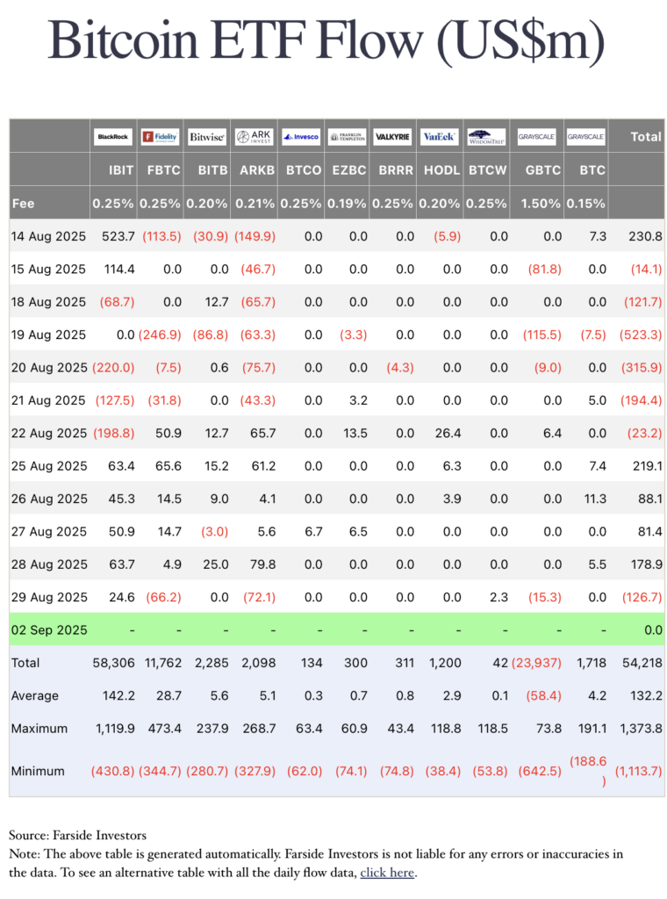Click the Total column header
This screenshot has height=899, width=667.
646,136
